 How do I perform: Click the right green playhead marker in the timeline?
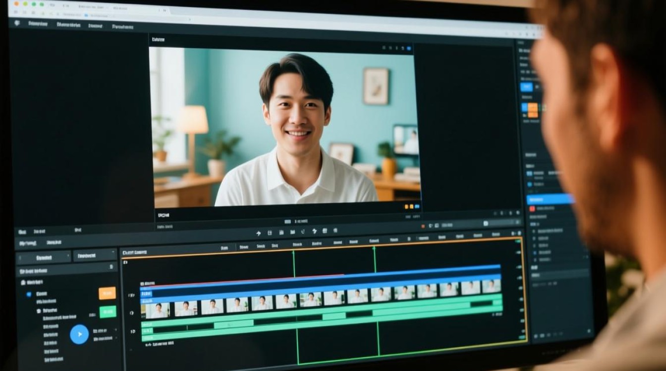pos(375,259)
